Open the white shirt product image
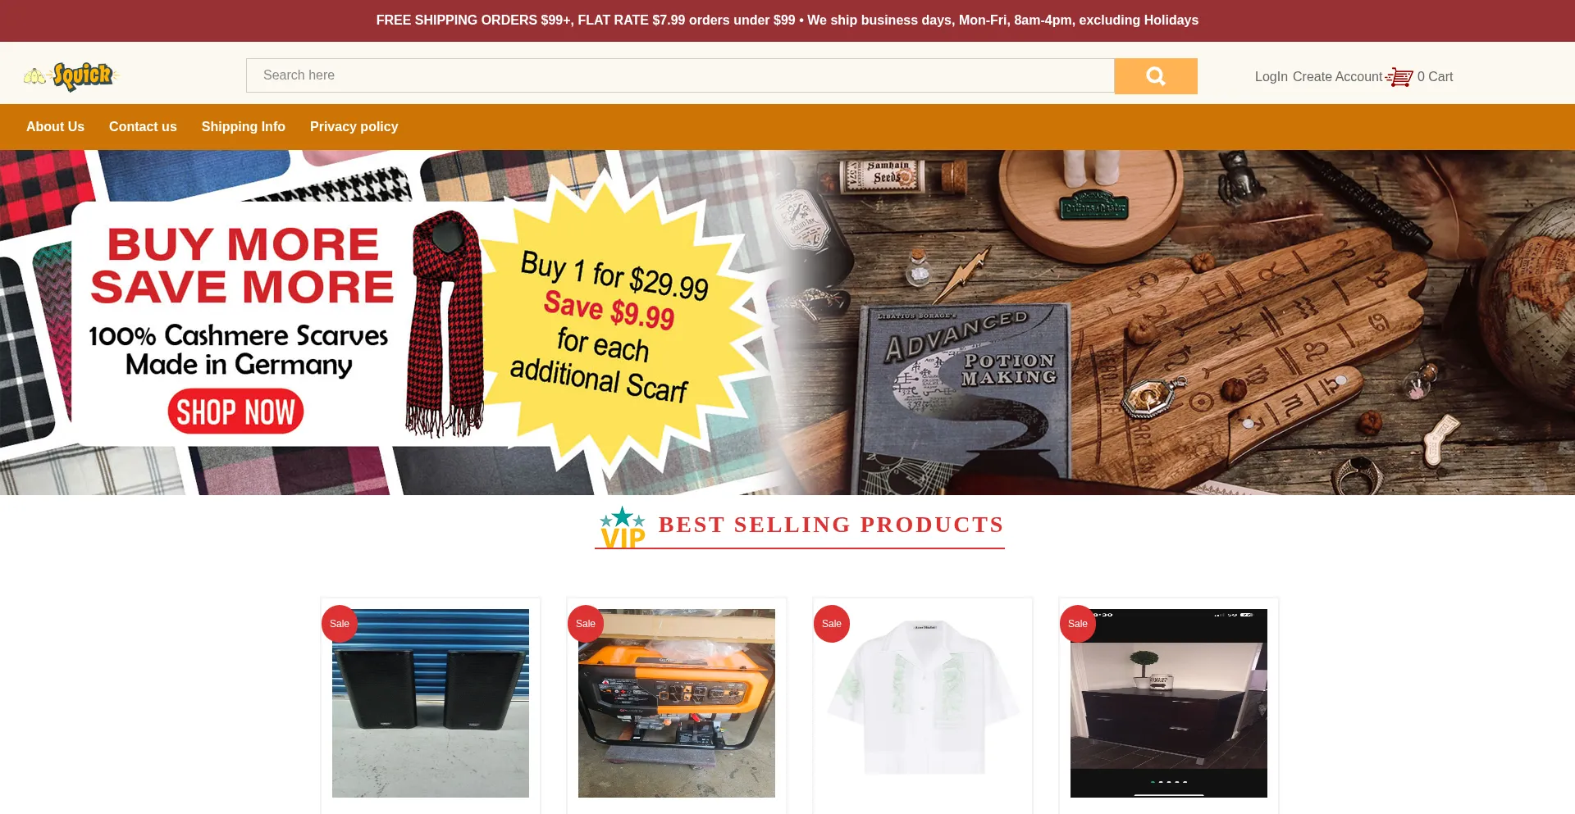Screen dimensions: 1575x814 (923, 703)
